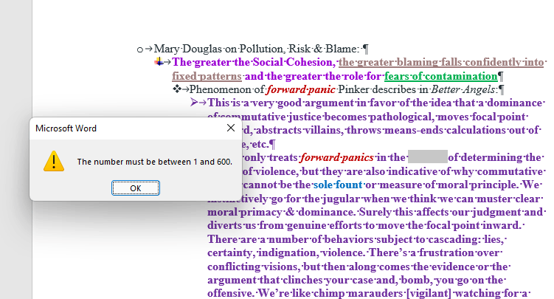Click the text 'moral primacy & dominance.'
Image resolution: width=554 pixels, height=299 pixels.
[x=281, y=212]
